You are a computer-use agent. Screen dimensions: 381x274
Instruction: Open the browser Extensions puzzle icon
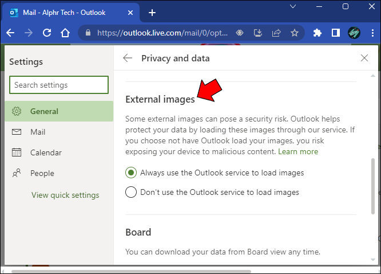pyautogui.click(x=317, y=33)
